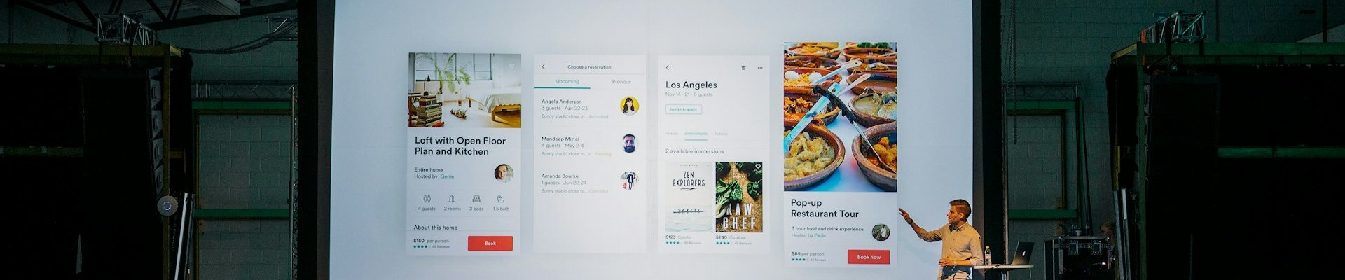Open host Genie's profile link
1345x280 pixels.
point(447,176)
